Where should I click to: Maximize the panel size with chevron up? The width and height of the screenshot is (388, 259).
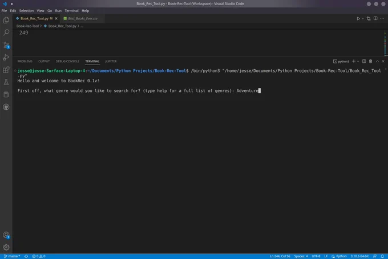coord(377,62)
